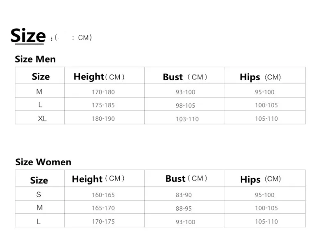328x239 pixels.
Task: Select the S size row label
Action: click(x=39, y=194)
